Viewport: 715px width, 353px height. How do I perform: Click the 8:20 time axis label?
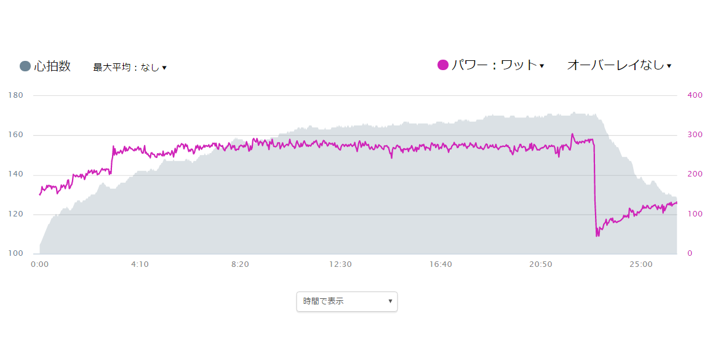point(241,264)
